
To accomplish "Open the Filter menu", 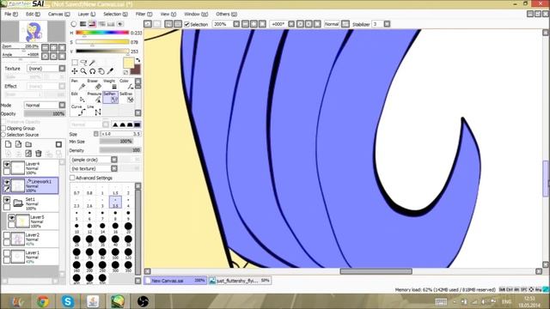I will coord(144,14).
